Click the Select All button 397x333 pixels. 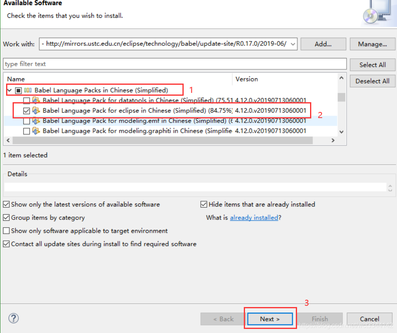372,64
